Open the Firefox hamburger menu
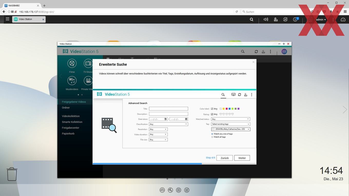 [x=345, y=12]
